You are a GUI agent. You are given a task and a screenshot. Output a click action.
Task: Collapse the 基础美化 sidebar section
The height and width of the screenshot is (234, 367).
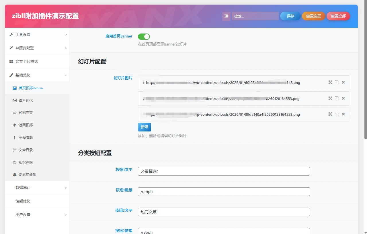click(37, 75)
